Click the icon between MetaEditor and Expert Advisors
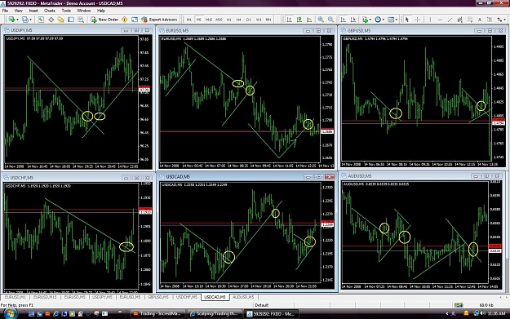The height and width of the screenshot is (319, 510). click(x=135, y=20)
